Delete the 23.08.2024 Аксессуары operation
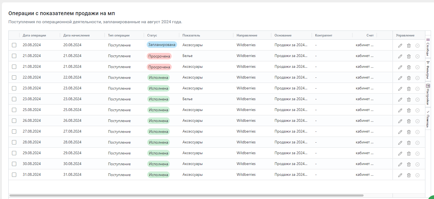The width and height of the screenshot is (434, 199). tap(409, 89)
